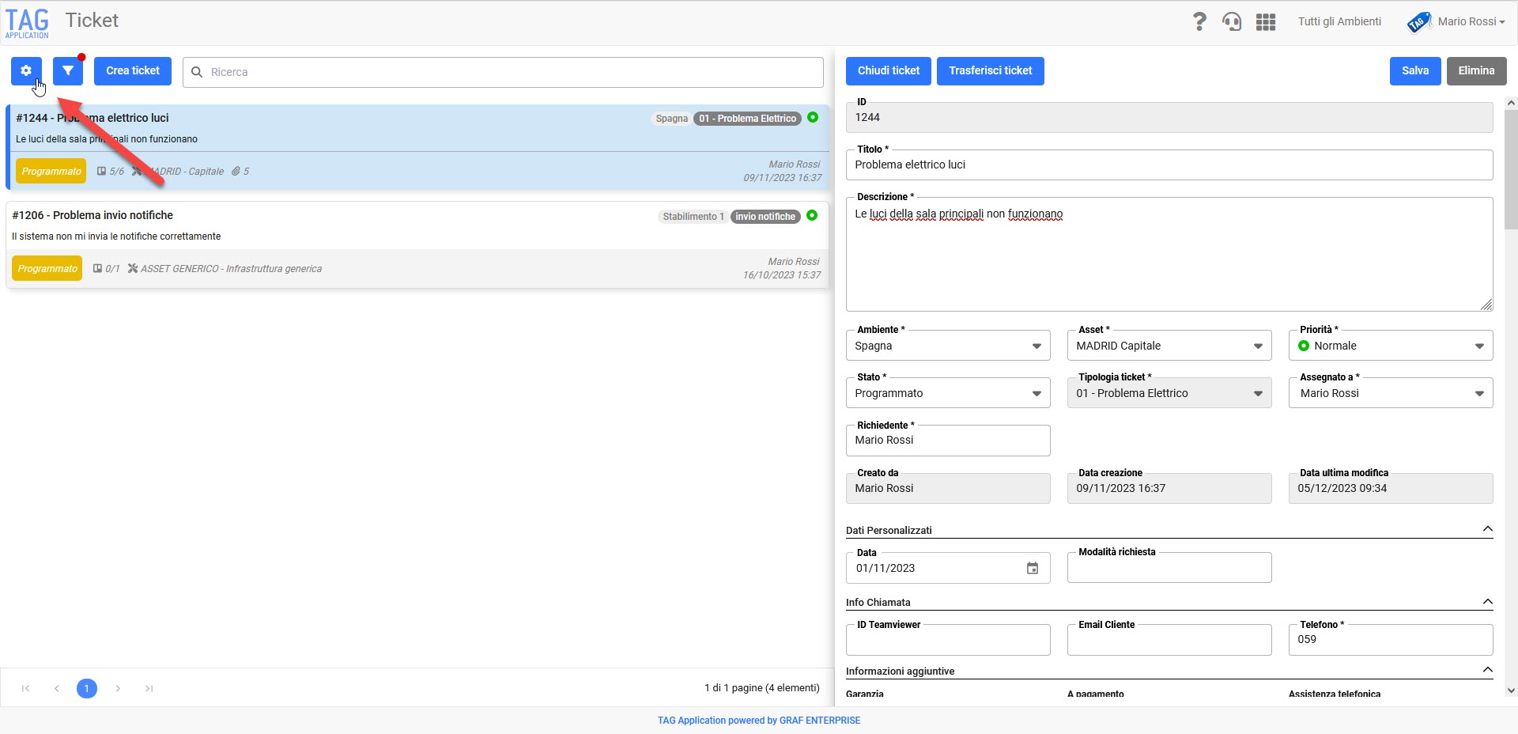This screenshot has height=734, width=1518.
Task: Open calendar picker in Data field
Action: click(1033, 568)
